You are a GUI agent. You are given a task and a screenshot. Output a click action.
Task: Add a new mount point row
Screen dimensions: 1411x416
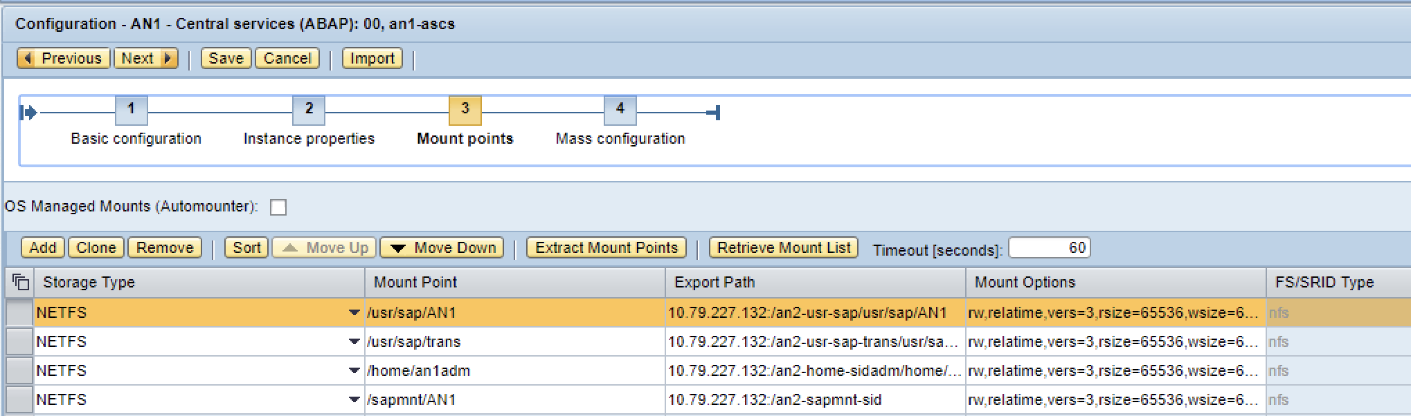pyautogui.click(x=43, y=247)
